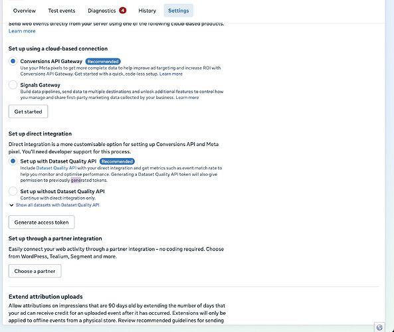Click the Diagnostics red notification badge
The image size is (394, 332).
pyautogui.click(x=123, y=11)
